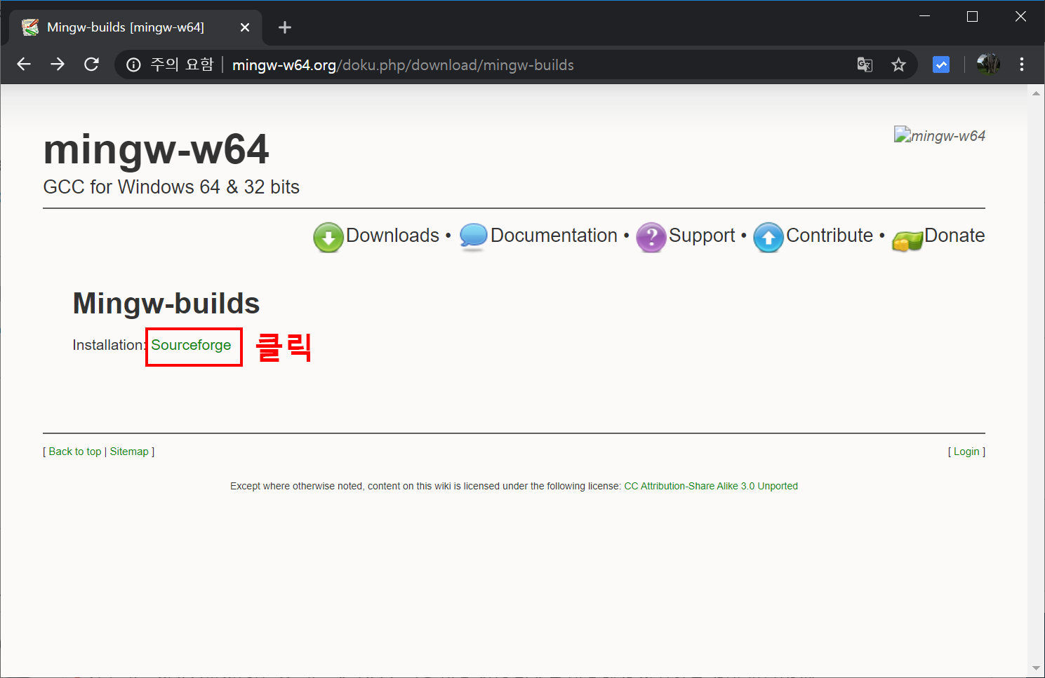Viewport: 1045px width, 678px height.
Task: Open the Chrome three-dot menu
Action: [1022, 64]
